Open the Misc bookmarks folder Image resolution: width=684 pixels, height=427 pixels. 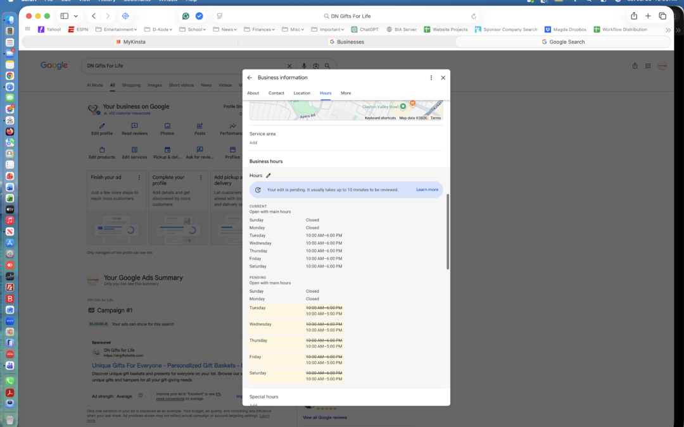[x=293, y=30]
